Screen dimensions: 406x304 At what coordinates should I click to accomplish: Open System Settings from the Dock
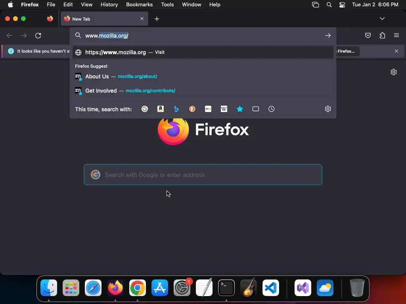pyautogui.click(x=182, y=288)
